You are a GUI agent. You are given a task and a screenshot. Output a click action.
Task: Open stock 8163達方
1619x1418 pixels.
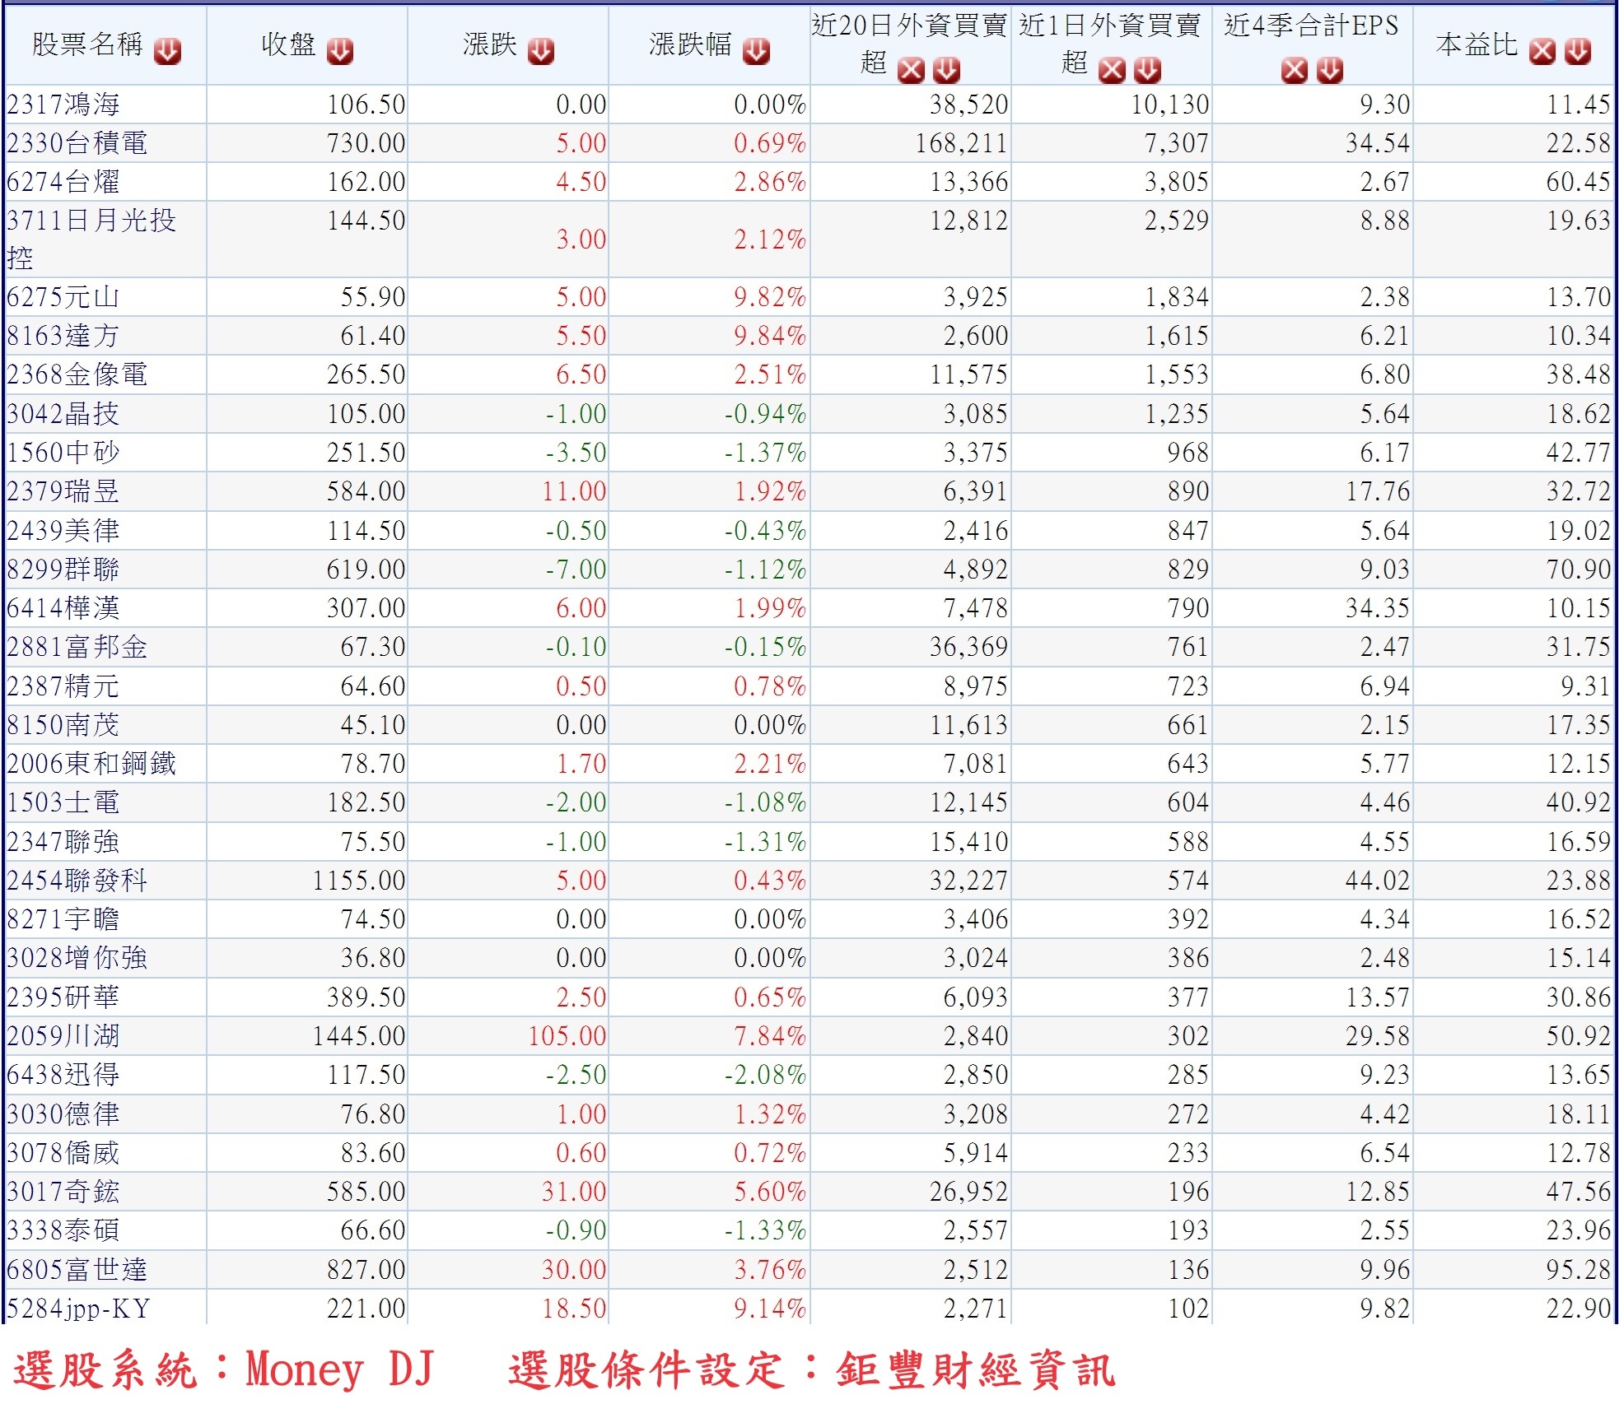[x=63, y=336]
